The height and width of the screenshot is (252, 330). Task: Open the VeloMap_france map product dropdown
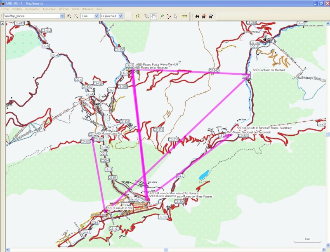click(x=62, y=16)
